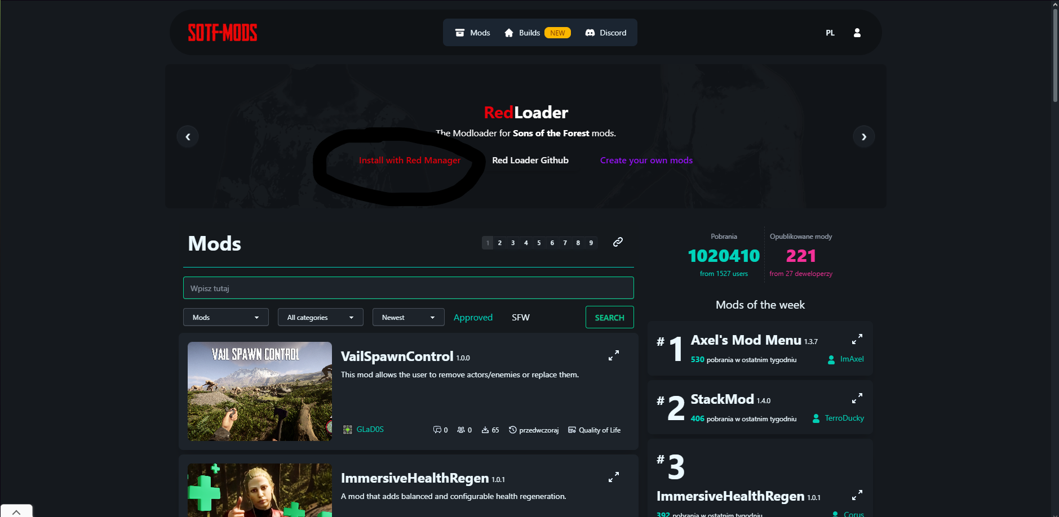
Task: Expand Axel's Mod Menu weekly entry
Action: pyautogui.click(x=857, y=339)
